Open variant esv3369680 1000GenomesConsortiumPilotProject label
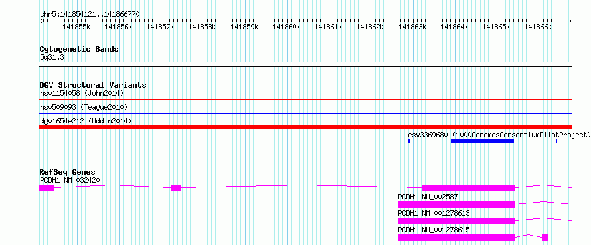Viewport: 591px width, 245px height. coord(499,135)
